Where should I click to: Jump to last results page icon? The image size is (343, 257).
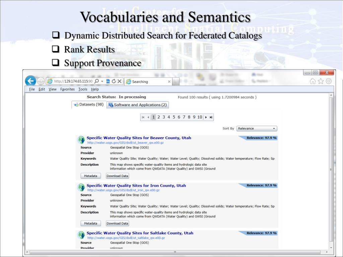[x=211, y=117]
